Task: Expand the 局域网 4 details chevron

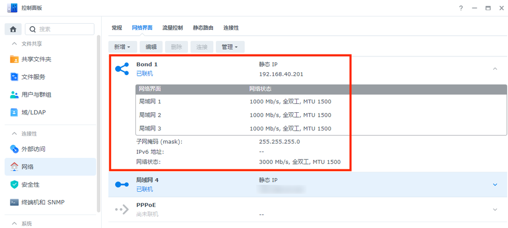Action: (x=495, y=184)
